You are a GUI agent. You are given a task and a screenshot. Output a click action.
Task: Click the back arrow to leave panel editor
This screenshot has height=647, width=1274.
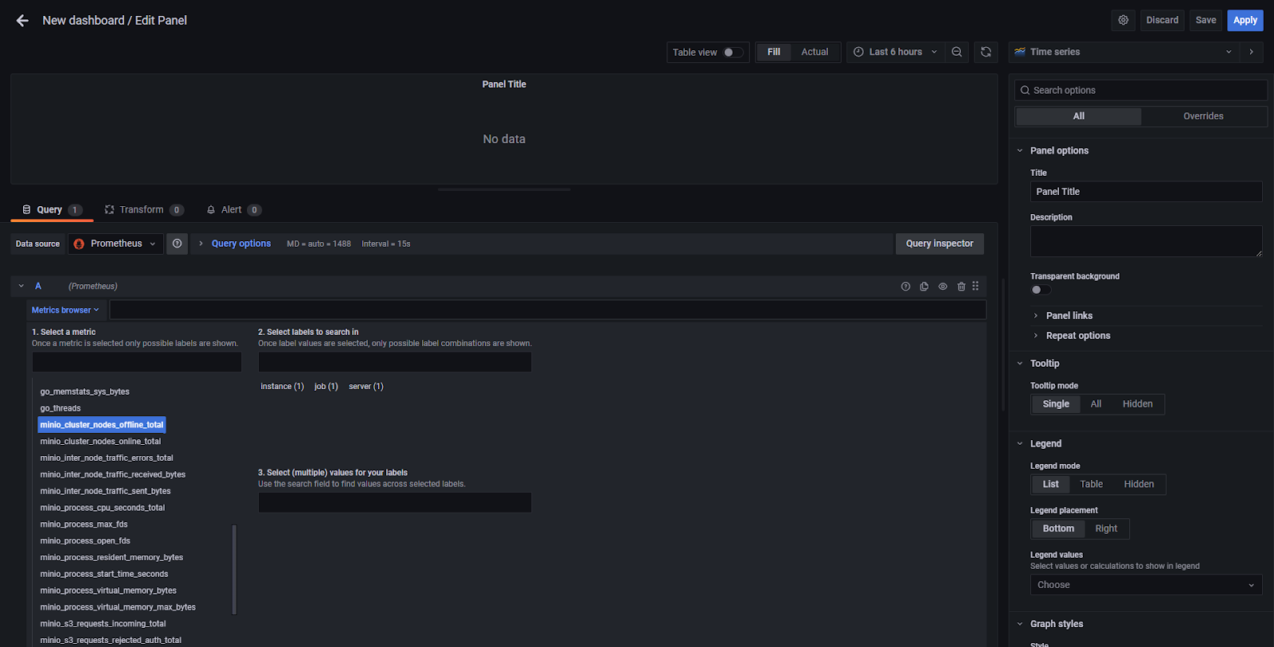coord(22,21)
